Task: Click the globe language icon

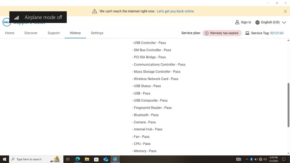Action: (x=257, y=22)
